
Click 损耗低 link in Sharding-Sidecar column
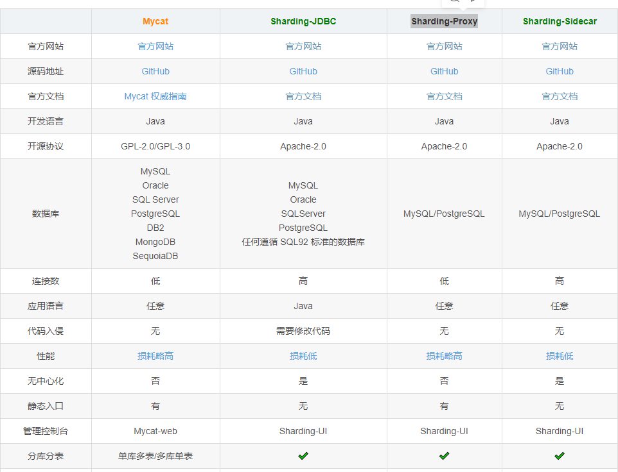click(x=560, y=356)
